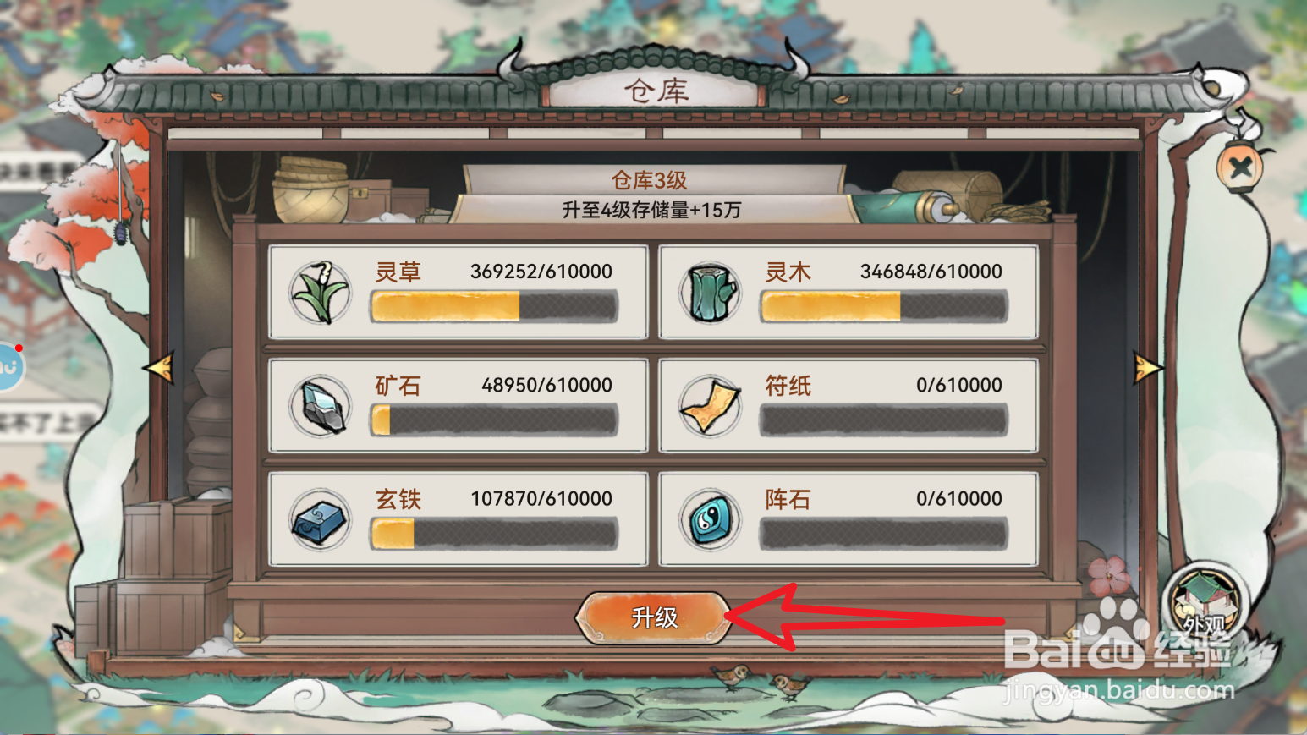Close the warehouse via lantern X

coord(1240,167)
